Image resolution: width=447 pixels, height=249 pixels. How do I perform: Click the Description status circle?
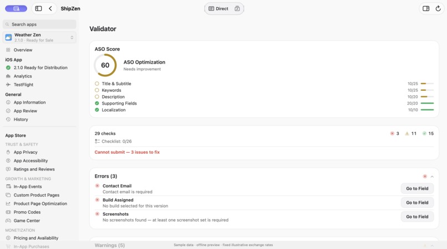pos(97,96)
